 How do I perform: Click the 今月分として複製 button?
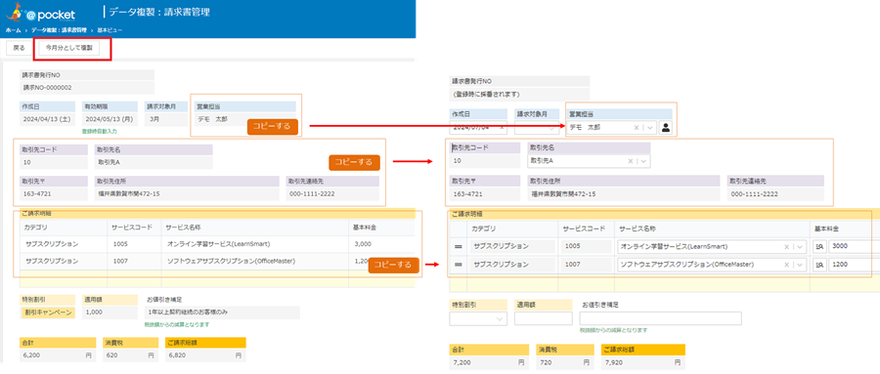point(69,48)
